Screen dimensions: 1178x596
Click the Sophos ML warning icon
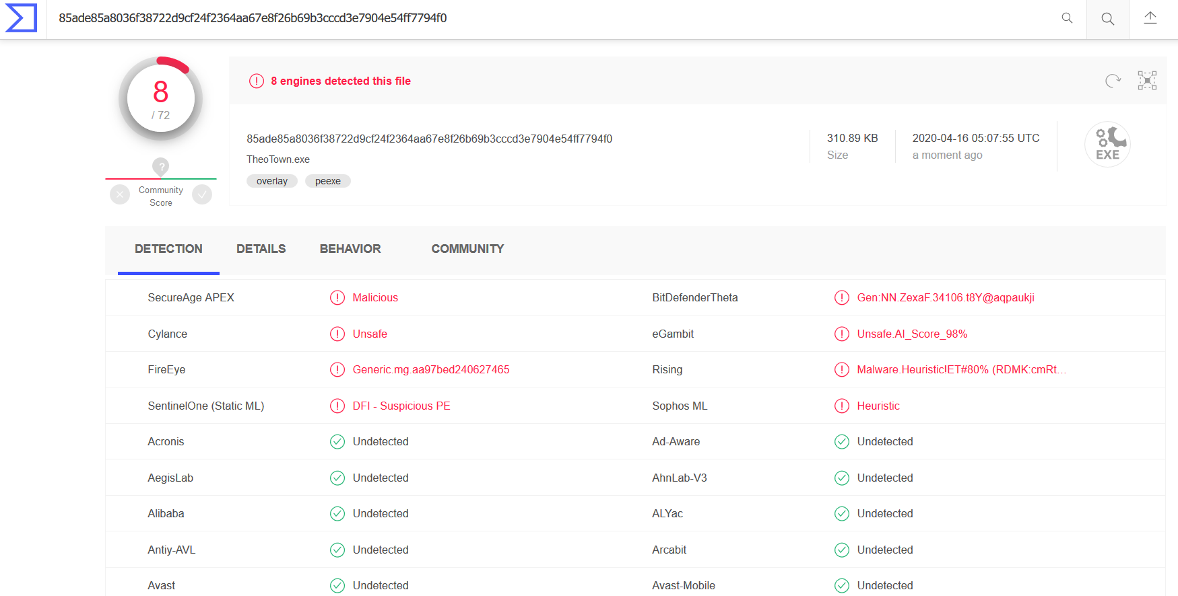coord(842,406)
